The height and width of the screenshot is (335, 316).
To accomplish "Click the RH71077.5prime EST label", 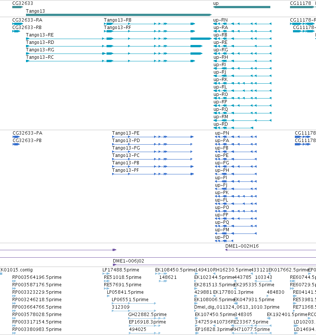I will pyautogui.click(x=251, y=329).
